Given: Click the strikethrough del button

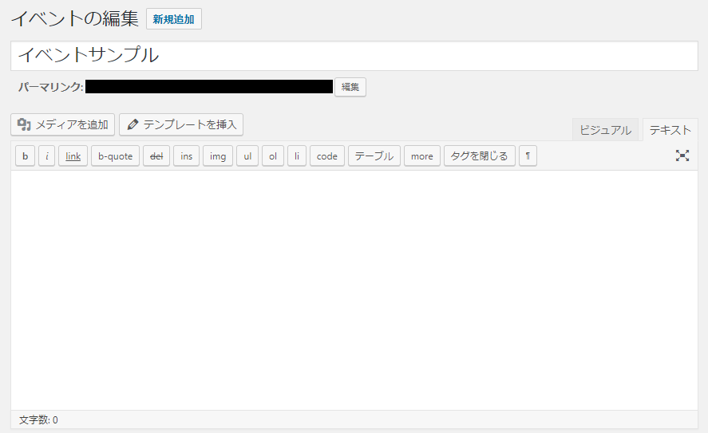Looking at the screenshot, I should [156, 156].
